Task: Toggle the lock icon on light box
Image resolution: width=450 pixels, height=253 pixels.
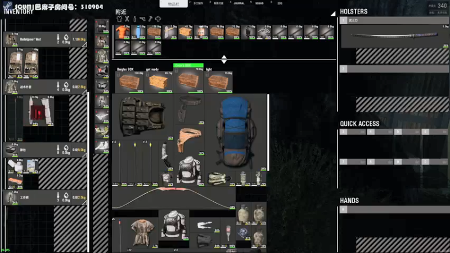Action: (x=207, y=75)
